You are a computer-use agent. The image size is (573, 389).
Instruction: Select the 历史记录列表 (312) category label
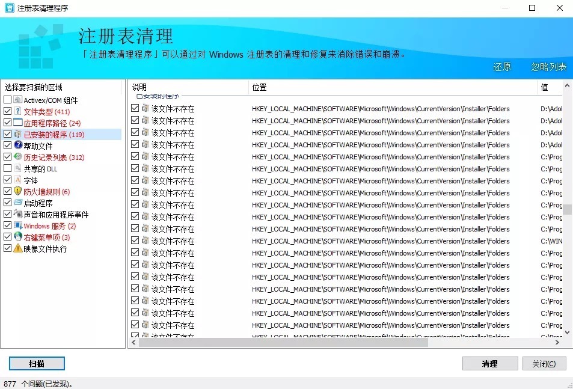click(54, 158)
